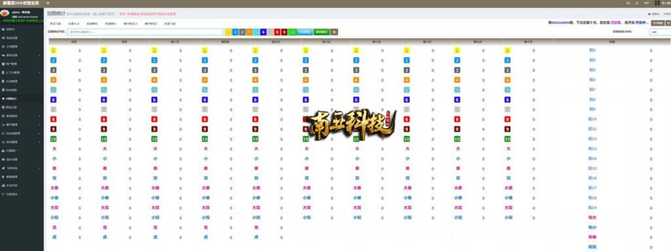Select red ball 8 in the number-selector row

click(x=277, y=32)
